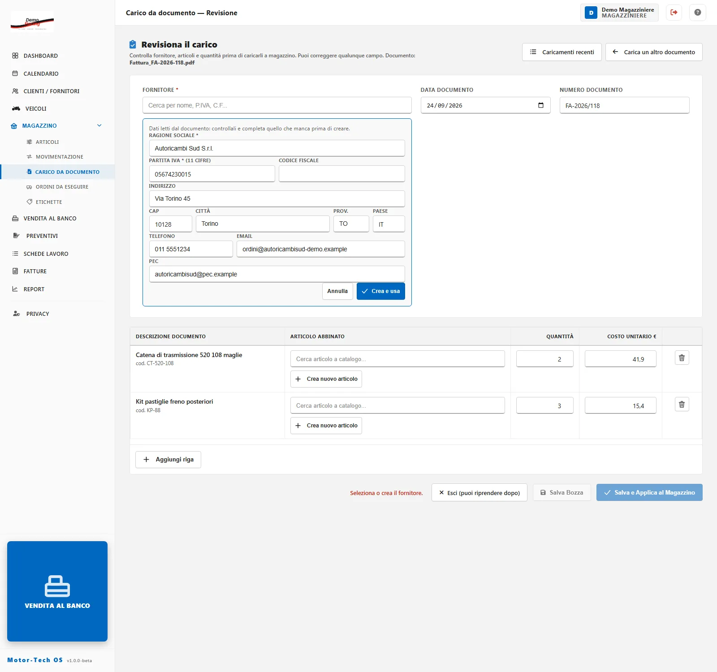Open Fatture in sidebar
717x672 pixels.
click(x=35, y=271)
